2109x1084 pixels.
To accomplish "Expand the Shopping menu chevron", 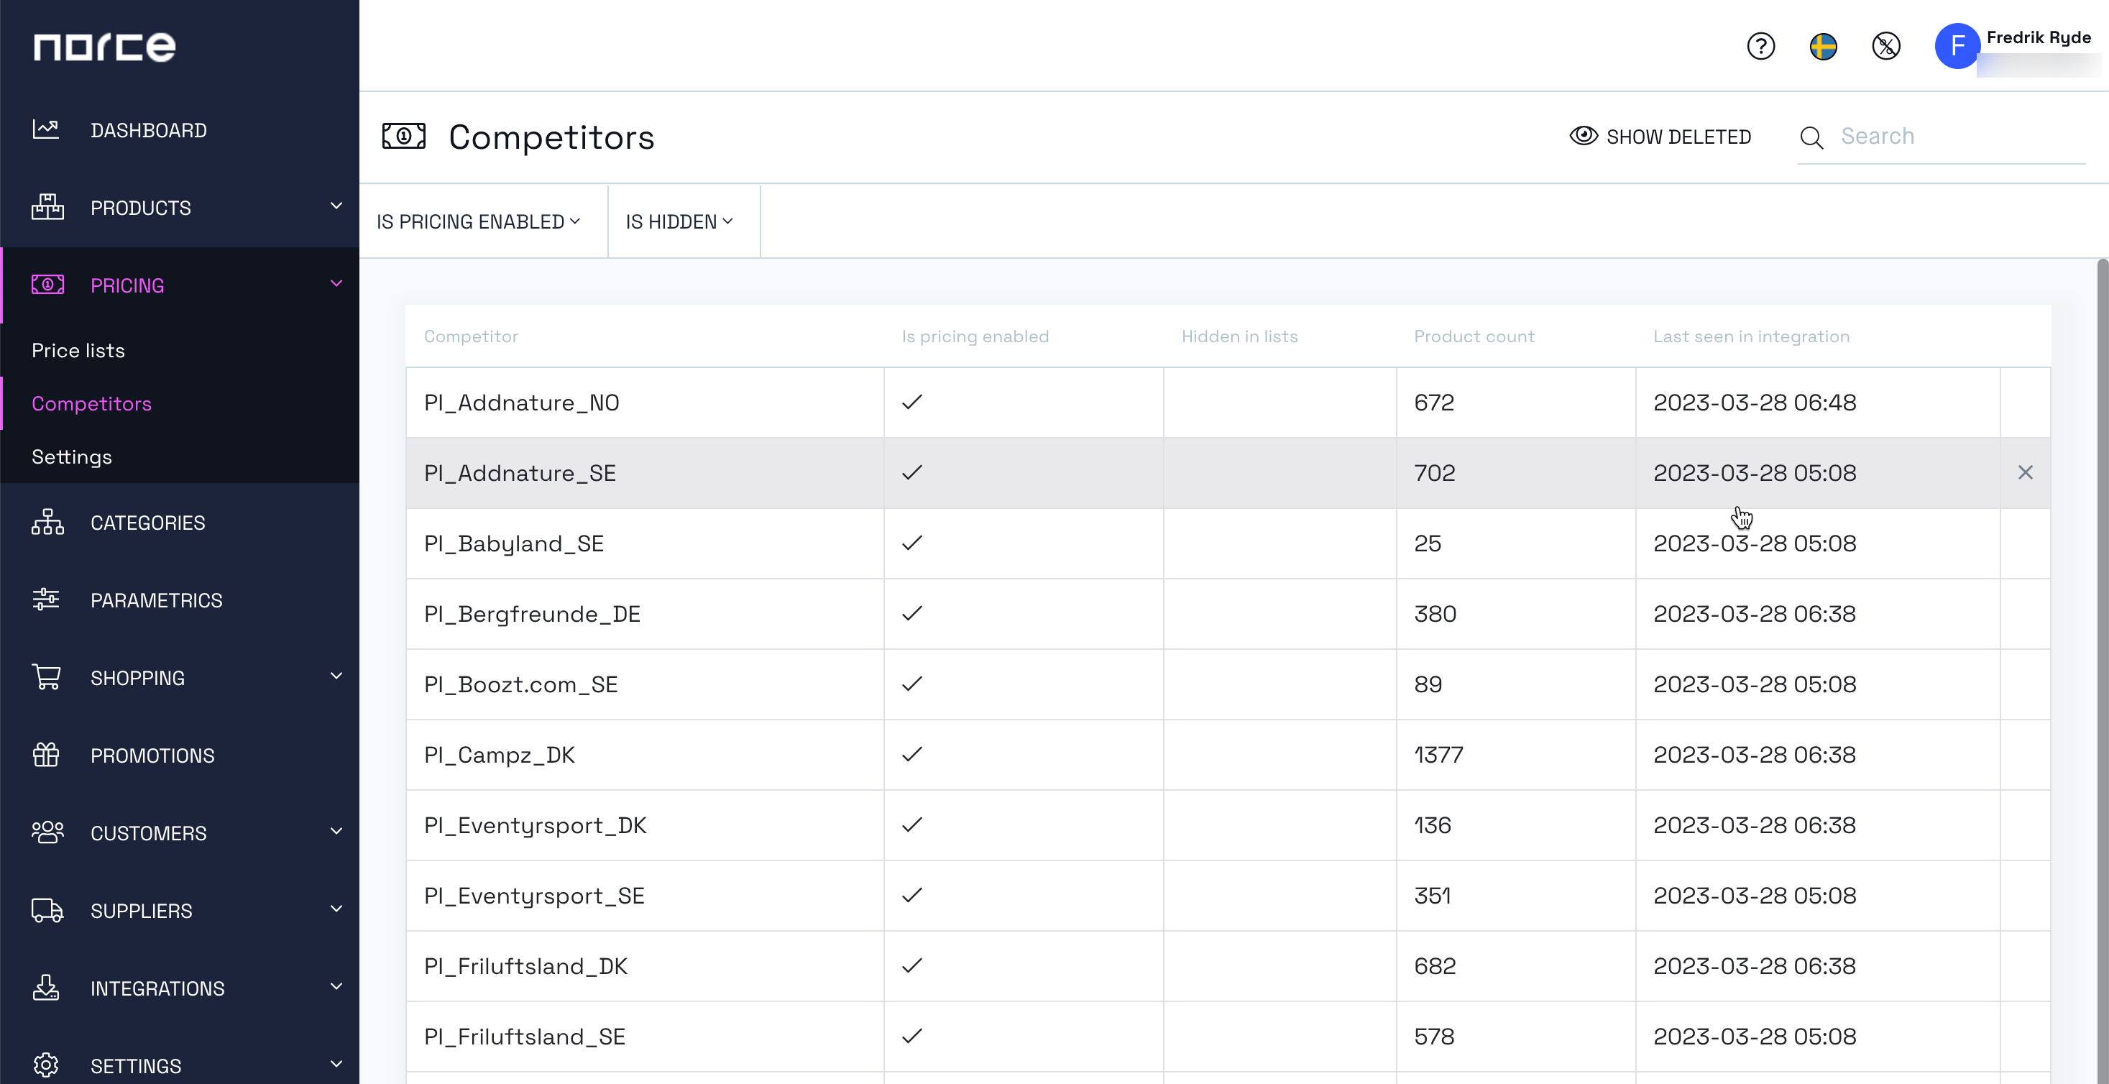I will 336,676.
